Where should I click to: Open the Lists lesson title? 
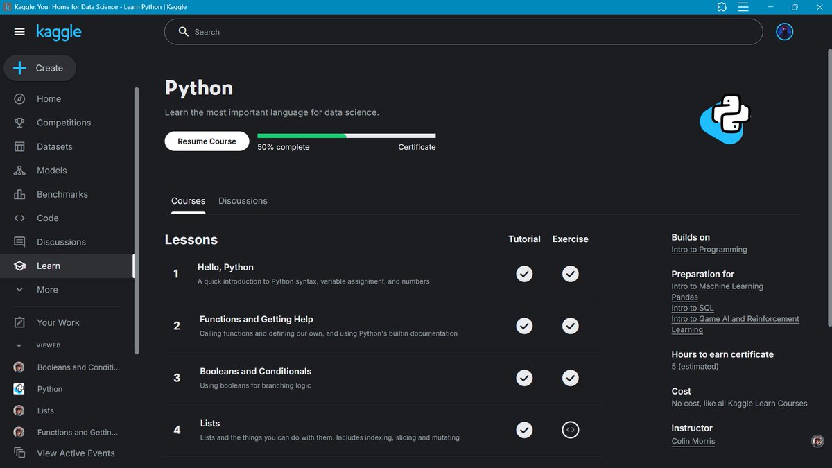click(210, 424)
